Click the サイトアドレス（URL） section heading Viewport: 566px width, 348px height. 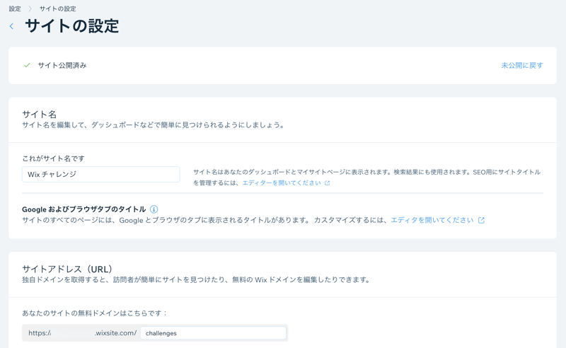point(67,269)
